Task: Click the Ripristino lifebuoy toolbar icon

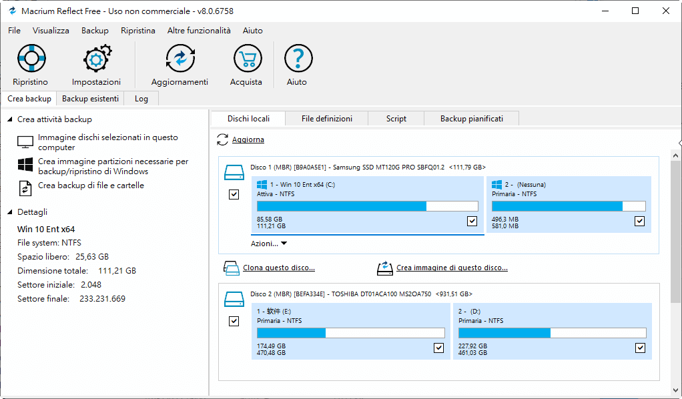Action: [30, 59]
